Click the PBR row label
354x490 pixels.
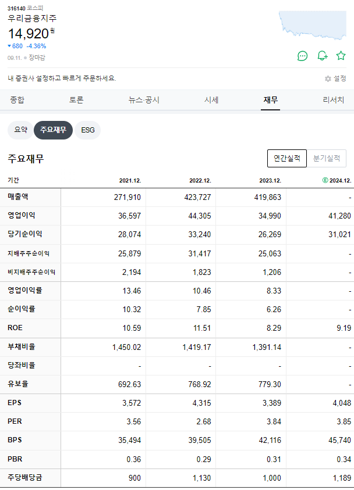coord(15,459)
